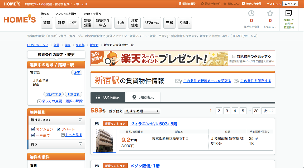
Task: Open the ヴィラエンゼル building photo thumbnail
Action: coord(104,141)
